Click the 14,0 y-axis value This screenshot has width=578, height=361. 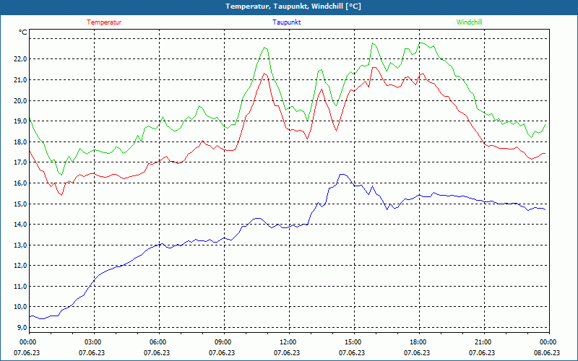(x=21, y=224)
